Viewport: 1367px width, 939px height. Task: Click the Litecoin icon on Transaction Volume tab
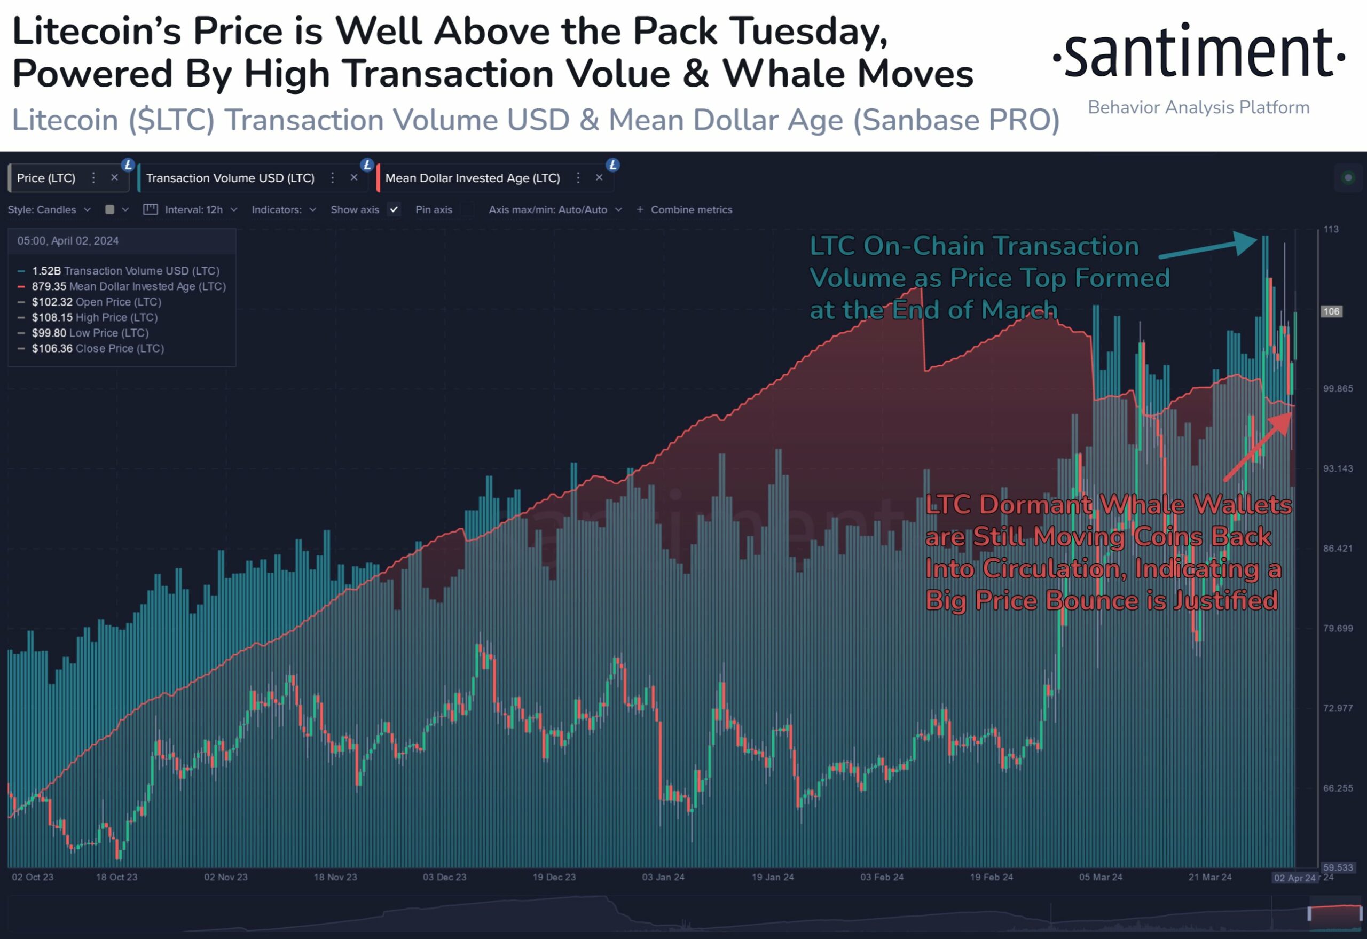tap(369, 167)
